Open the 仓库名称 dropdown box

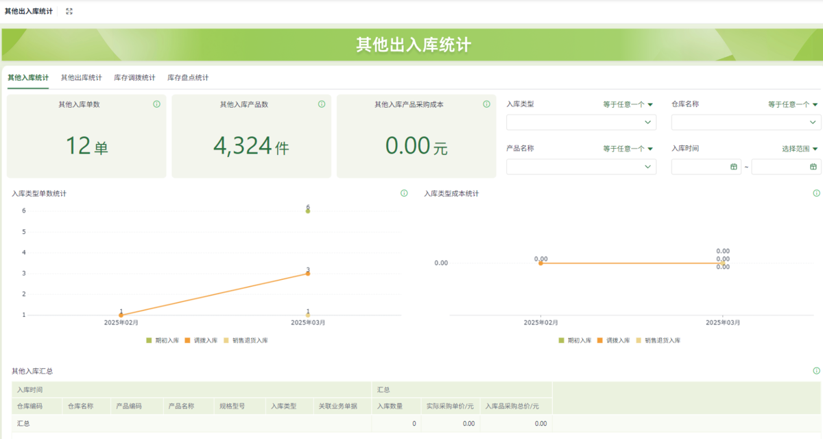(746, 122)
